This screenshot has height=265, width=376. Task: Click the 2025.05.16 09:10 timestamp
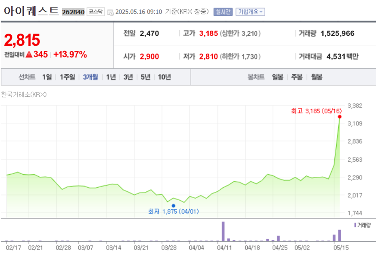tap(139, 12)
